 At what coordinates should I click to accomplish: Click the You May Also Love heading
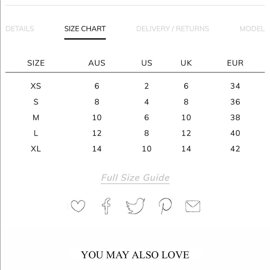coord(135,255)
